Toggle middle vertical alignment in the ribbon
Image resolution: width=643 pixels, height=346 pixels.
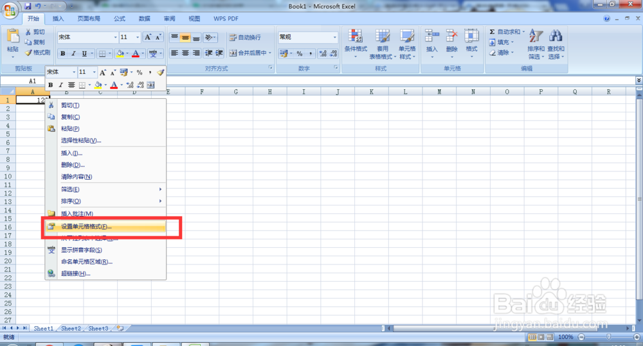pos(185,38)
